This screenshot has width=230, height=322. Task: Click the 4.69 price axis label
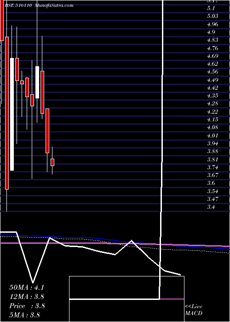[x=213, y=56]
